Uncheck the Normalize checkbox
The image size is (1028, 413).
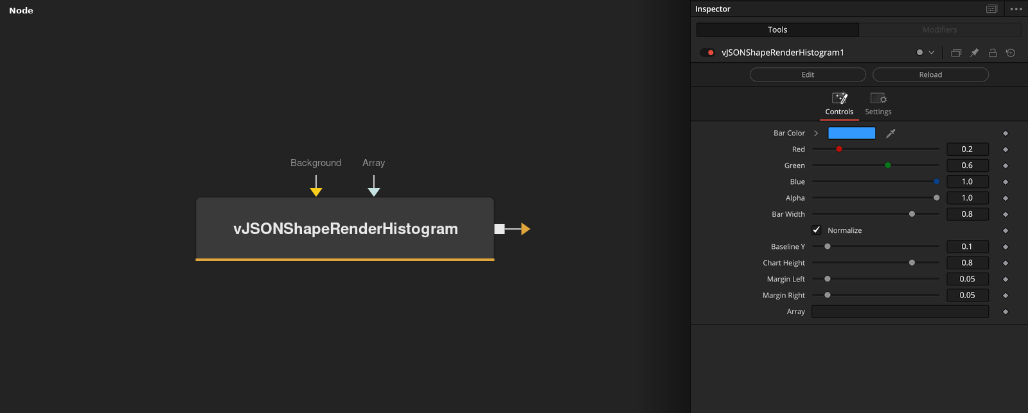pyautogui.click(x=817, y=230)
